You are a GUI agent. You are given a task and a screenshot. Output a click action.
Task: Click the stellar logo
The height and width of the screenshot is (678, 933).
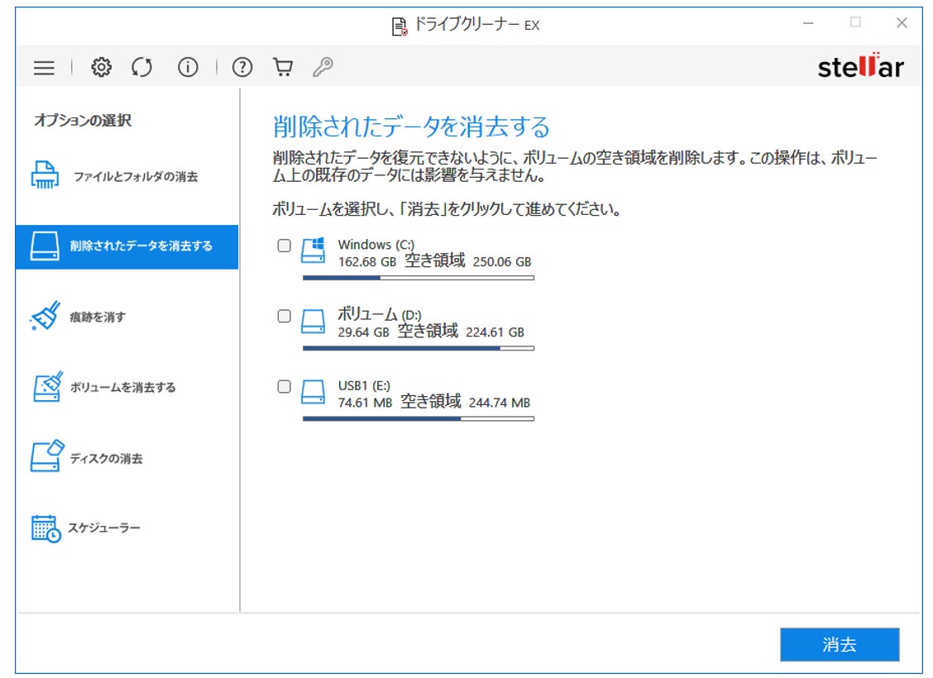point(860,66)
